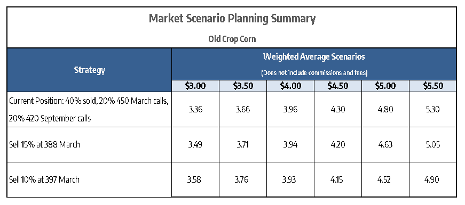Click the $5.00 scenario column header

(385, 86)
